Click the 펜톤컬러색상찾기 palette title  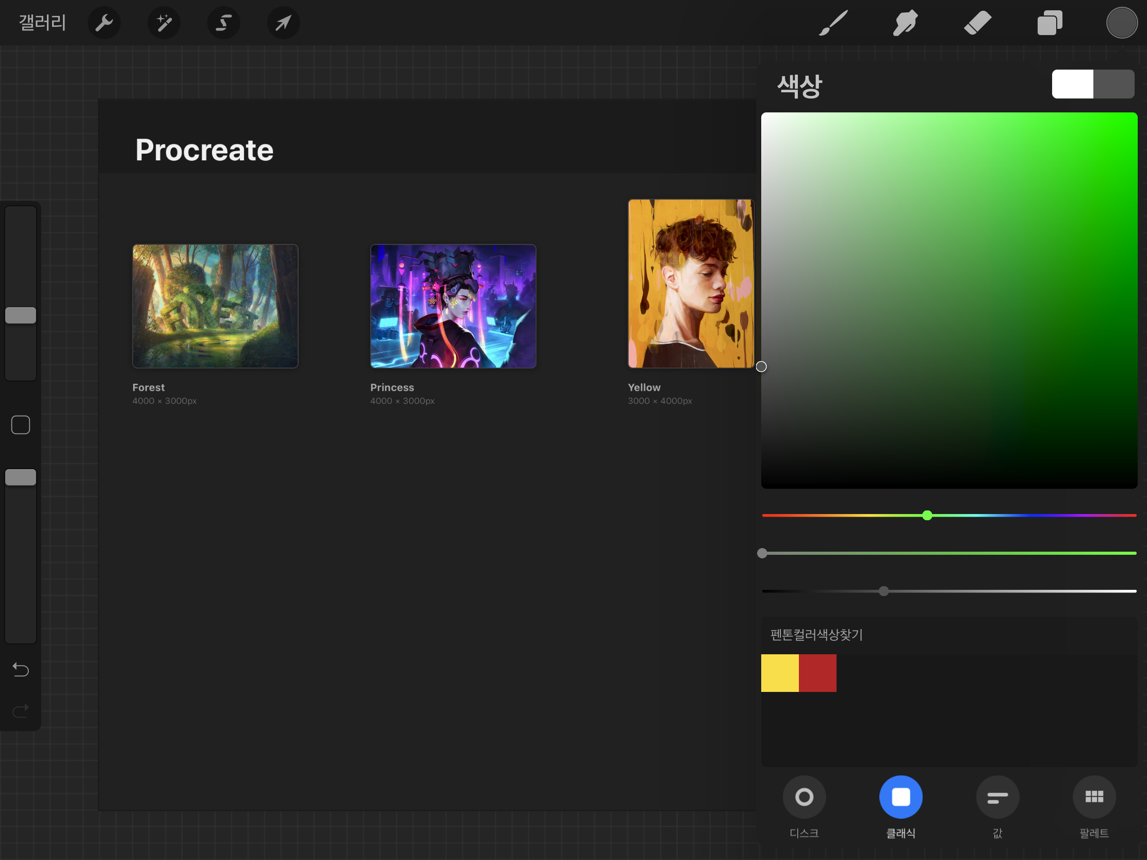coord(817,635)
